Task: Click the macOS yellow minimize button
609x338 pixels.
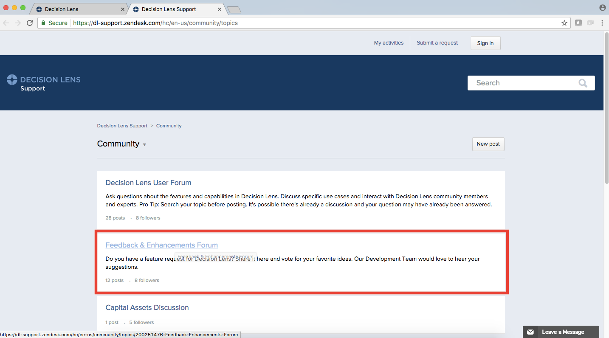Action: [x=14, y=8]
